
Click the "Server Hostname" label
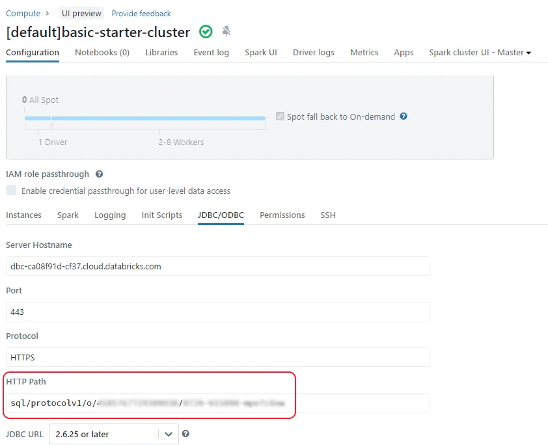tap(39, 245)
